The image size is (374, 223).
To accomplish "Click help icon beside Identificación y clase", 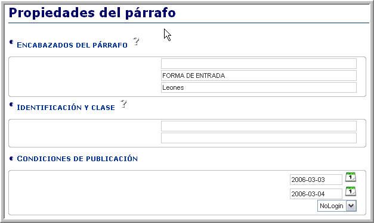I will click(123, 104).
